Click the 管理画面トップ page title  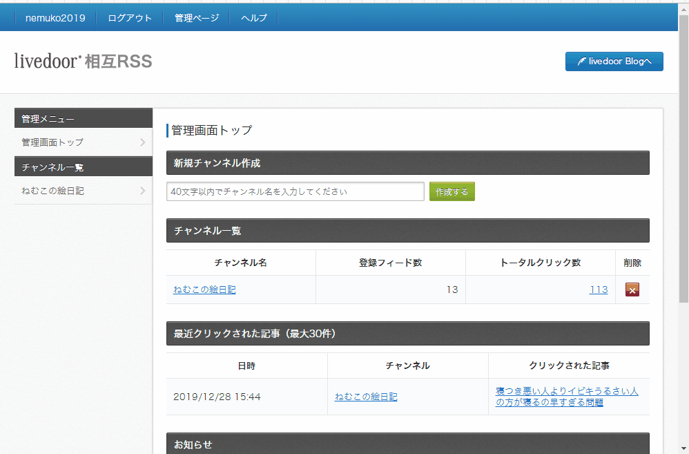click(x=211, y=130)
